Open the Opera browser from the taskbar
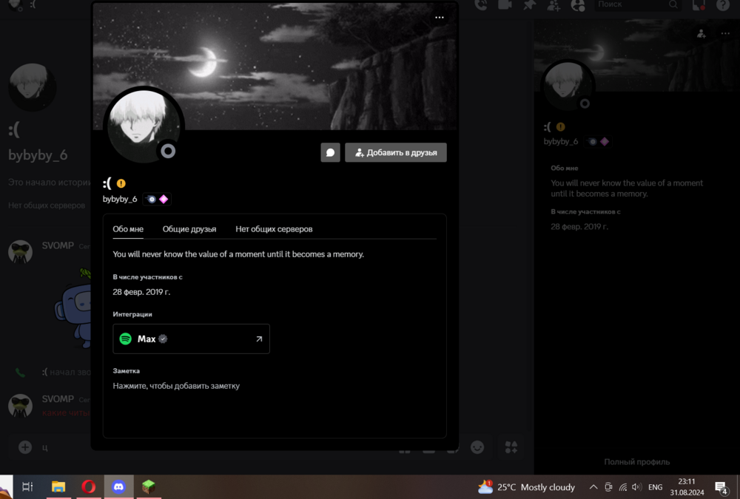Screen dimensions: 740x499 coord(88,486)
